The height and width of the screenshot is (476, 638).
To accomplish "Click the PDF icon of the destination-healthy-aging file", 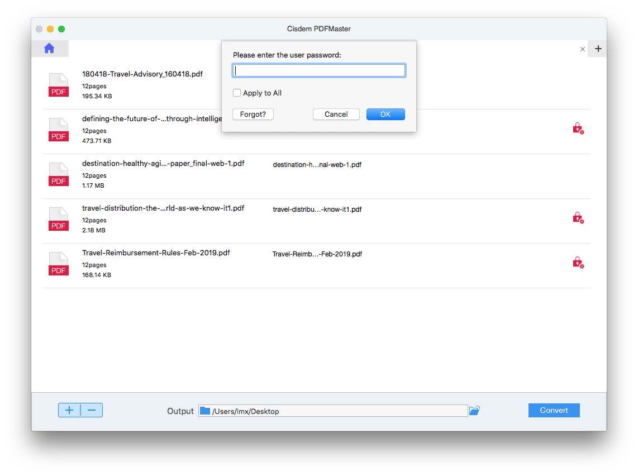I will pos(59,174).
